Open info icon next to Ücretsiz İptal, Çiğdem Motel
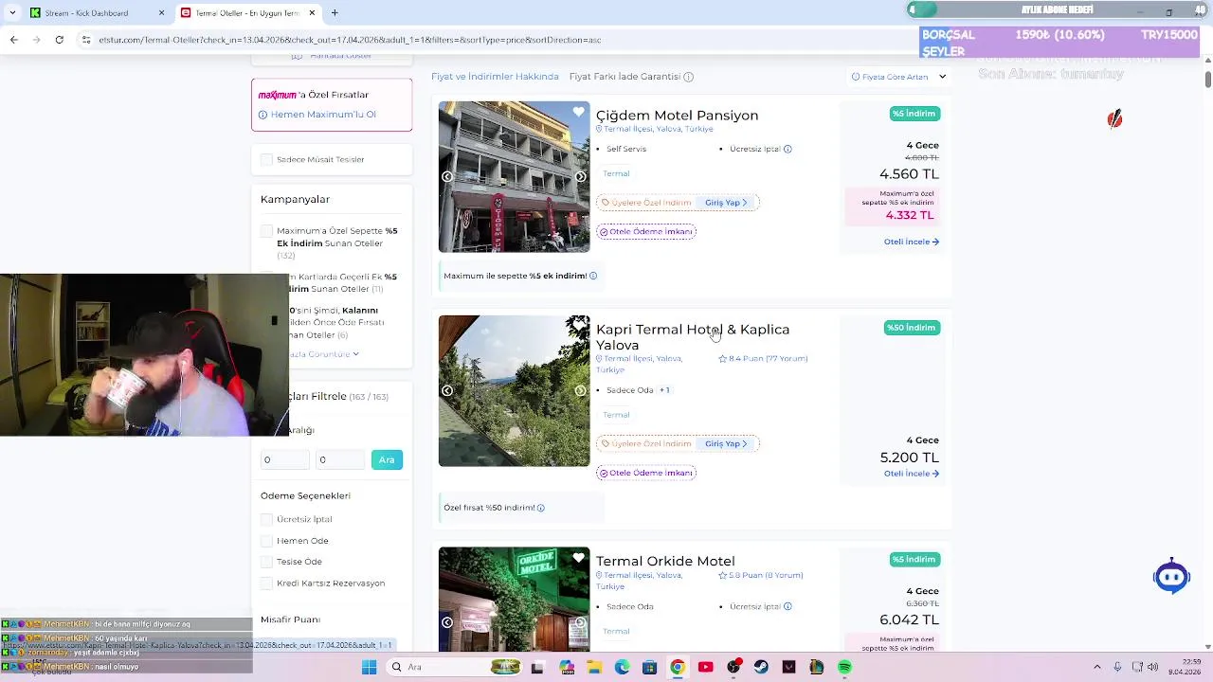The width and height of the screenshot is (1213, 682). [788, 149]
